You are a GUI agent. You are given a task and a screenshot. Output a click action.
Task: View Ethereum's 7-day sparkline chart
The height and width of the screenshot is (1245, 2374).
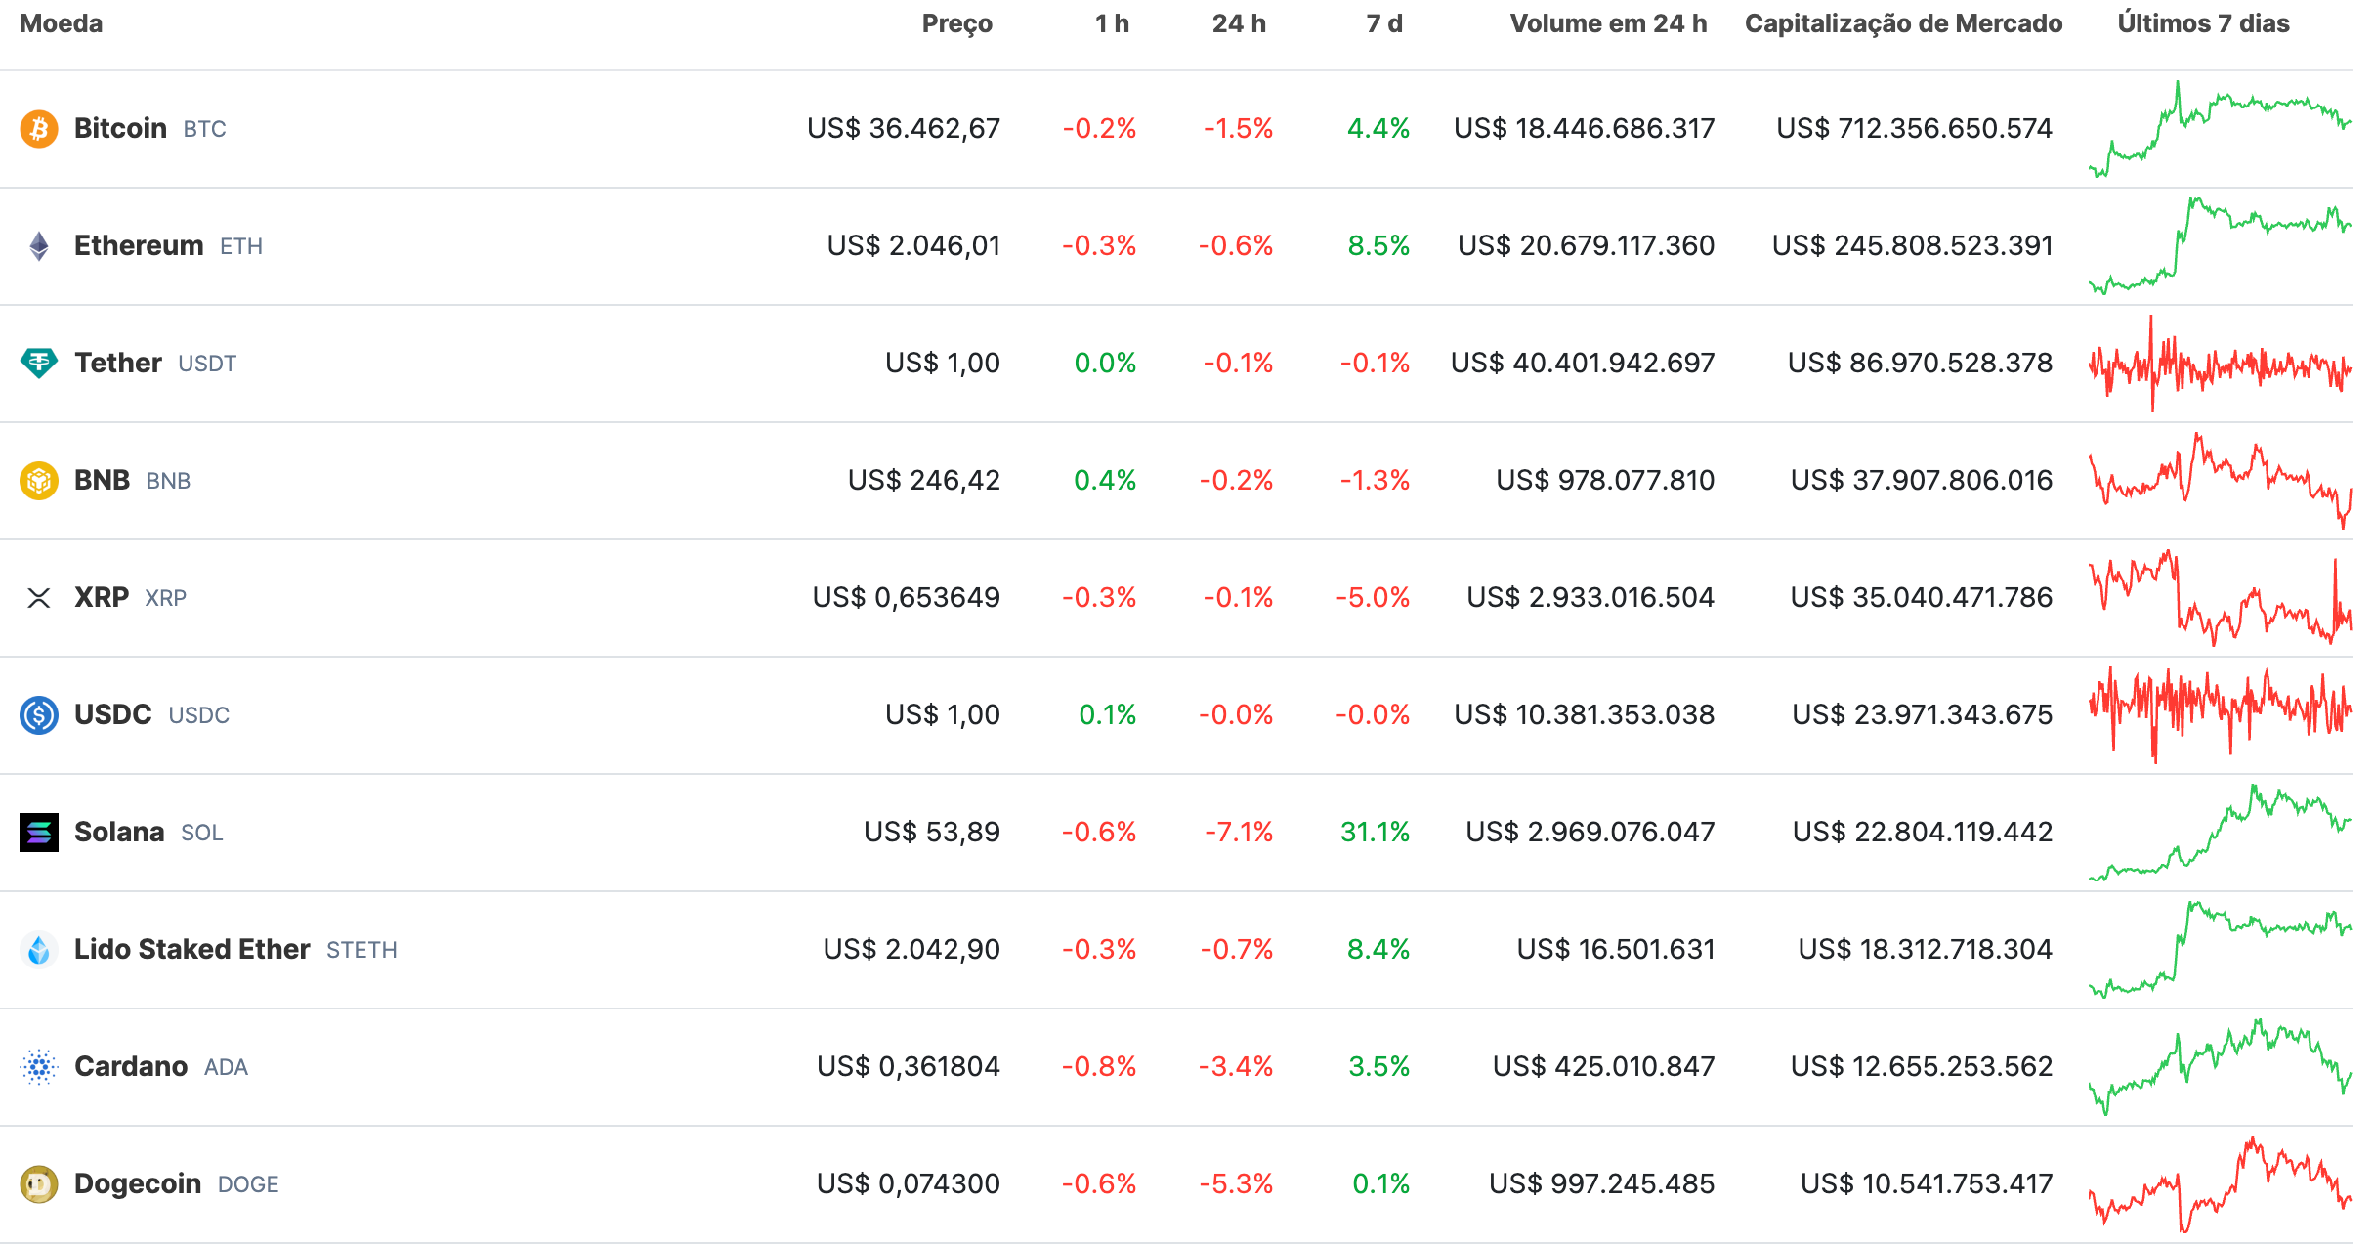[2220, 246]
